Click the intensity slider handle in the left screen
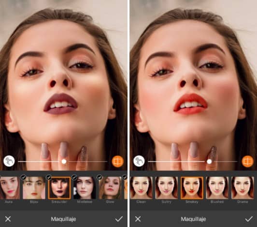 pos(64,162)
